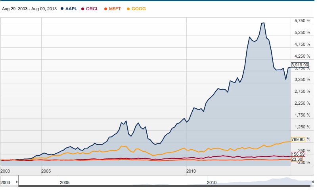Click the 4,750 % axis label
Screen dimensions: 318x190
pos(303,44)
